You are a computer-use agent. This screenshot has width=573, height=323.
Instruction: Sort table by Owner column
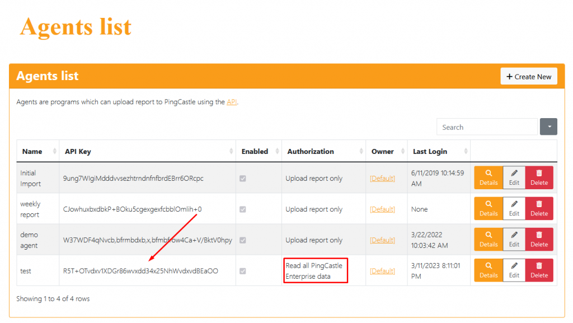point(387,151)
